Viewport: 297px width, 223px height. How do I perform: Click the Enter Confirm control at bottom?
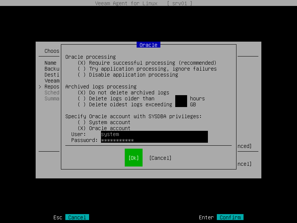[x=230, y=217]
